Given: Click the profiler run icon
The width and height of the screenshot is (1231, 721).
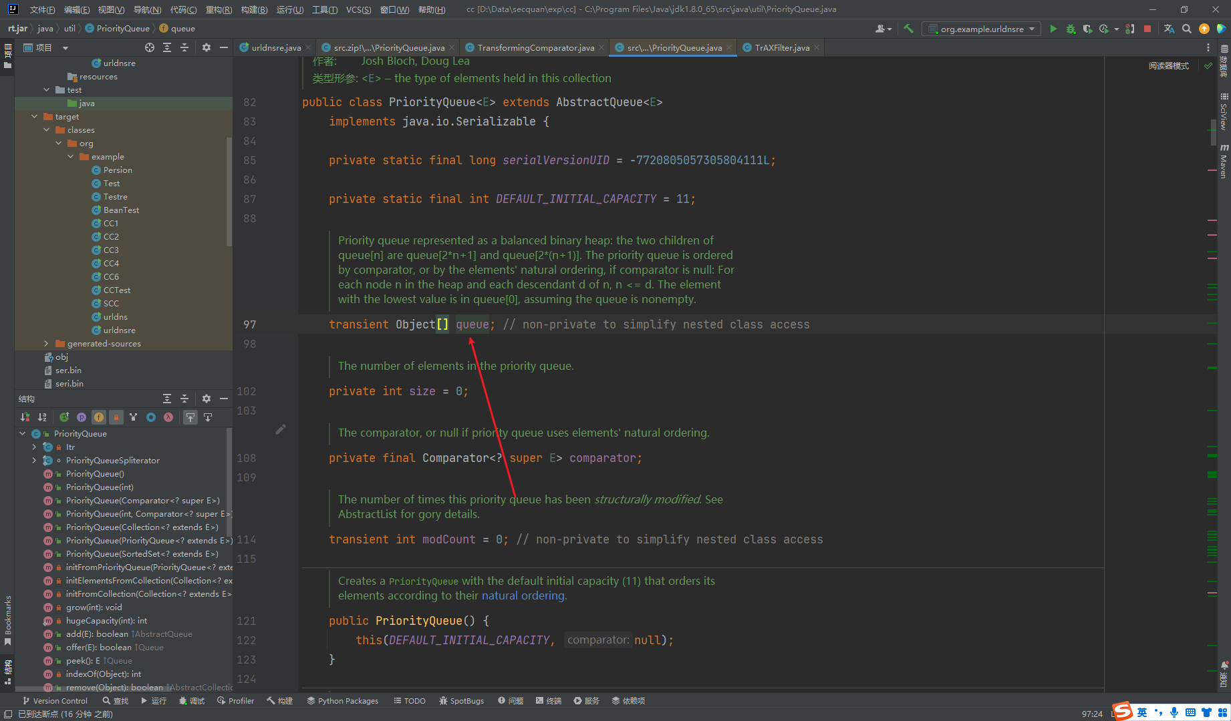Looking at the screenshot, I should point(1104,29).
